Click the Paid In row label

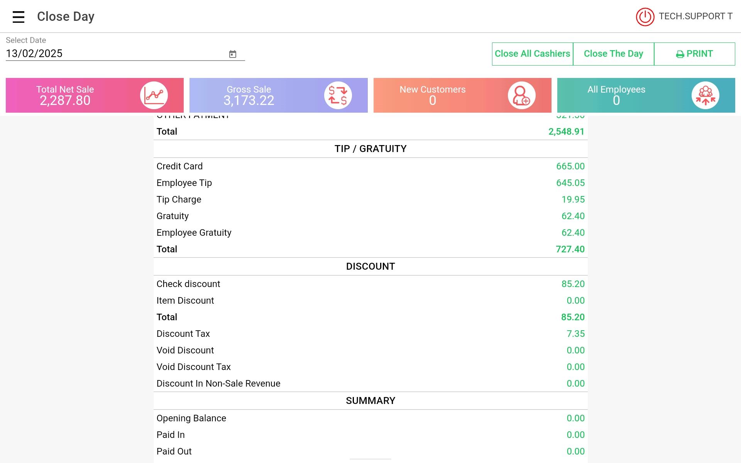click(x=171, y=435)
